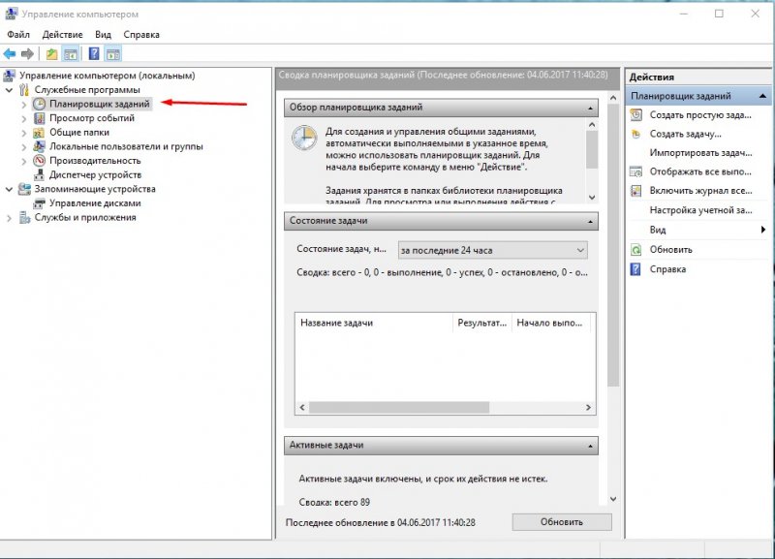Click 'Отображать все выполняемые задачи' icon
The height and width of the screenshot is (559, 775).
pyautogui.click(x=637, y=172)
